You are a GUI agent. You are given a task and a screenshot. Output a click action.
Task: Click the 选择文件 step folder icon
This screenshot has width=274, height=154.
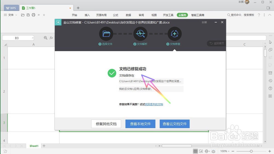coord(106,34)
